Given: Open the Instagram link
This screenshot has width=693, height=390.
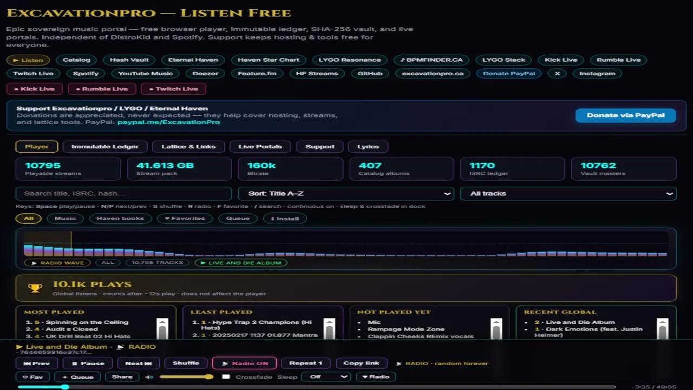Looking at the screenshot, I should pyautogui.click(x=597, y=74).
